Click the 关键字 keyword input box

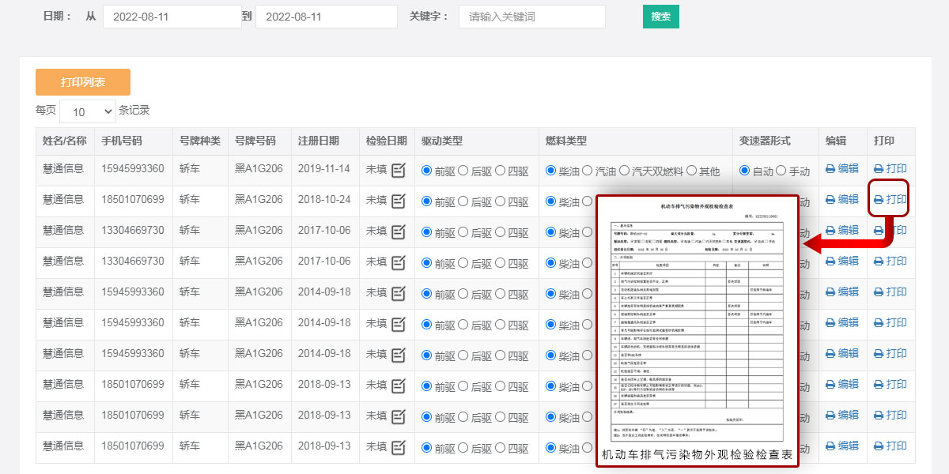tap(531, 17)
